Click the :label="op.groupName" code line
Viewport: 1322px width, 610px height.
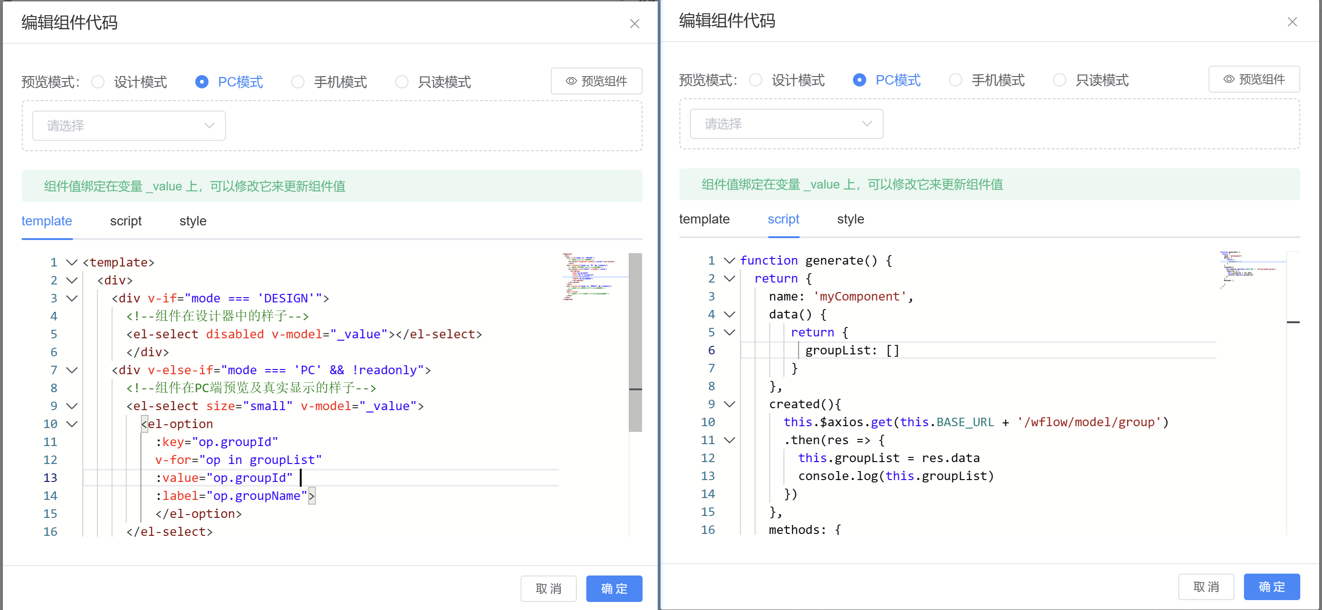point(235,496)
